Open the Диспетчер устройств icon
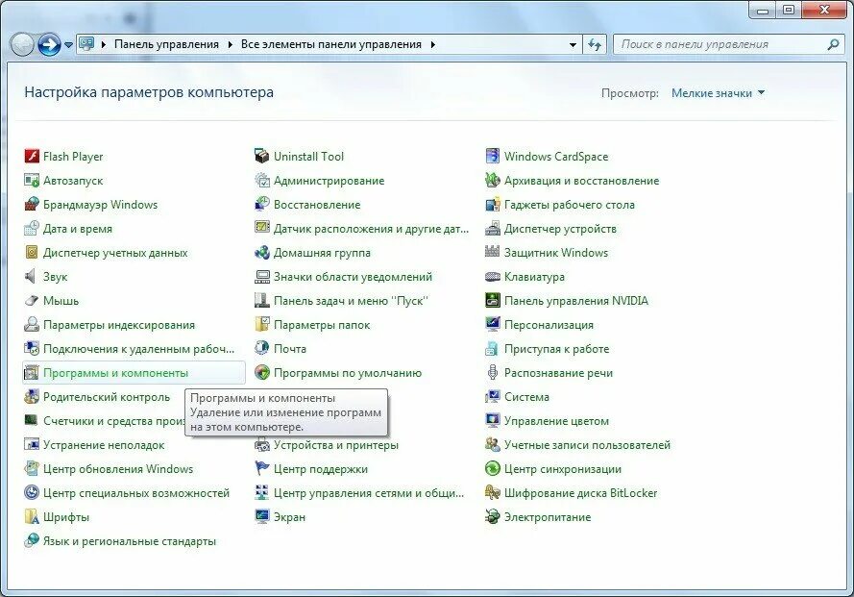 click(493, 229)
